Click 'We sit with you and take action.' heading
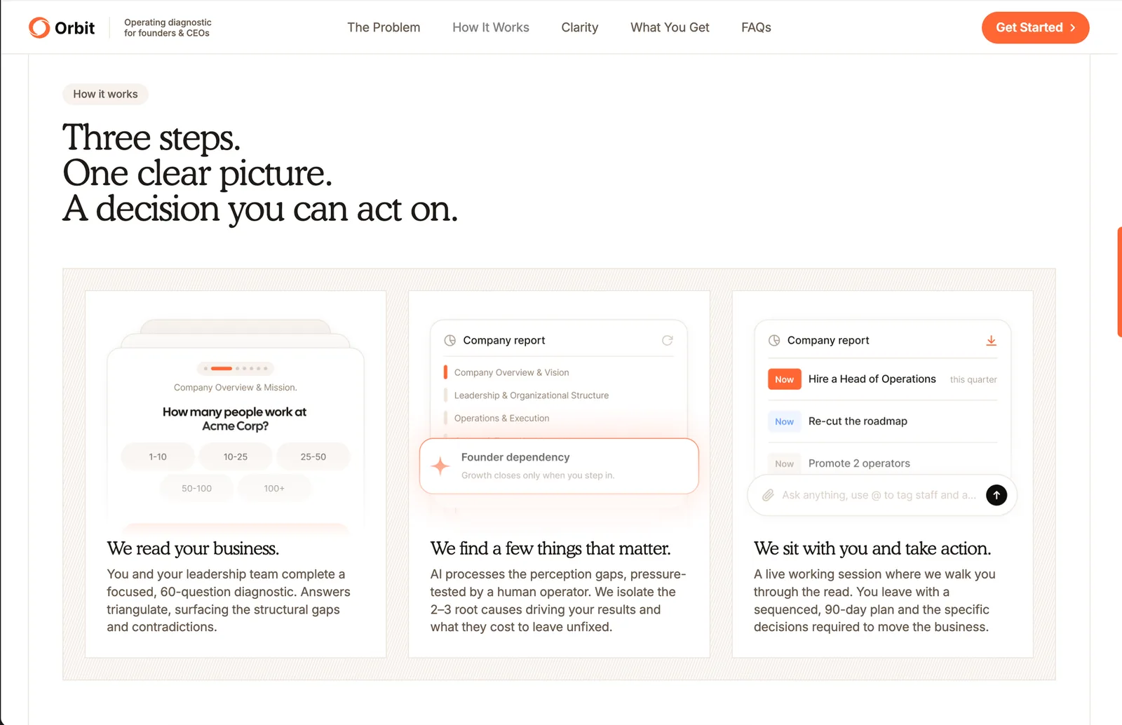1122x725 pixels. 872,548
